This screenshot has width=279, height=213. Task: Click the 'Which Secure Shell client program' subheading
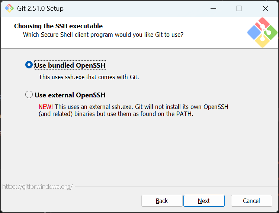tap(103, 35)
